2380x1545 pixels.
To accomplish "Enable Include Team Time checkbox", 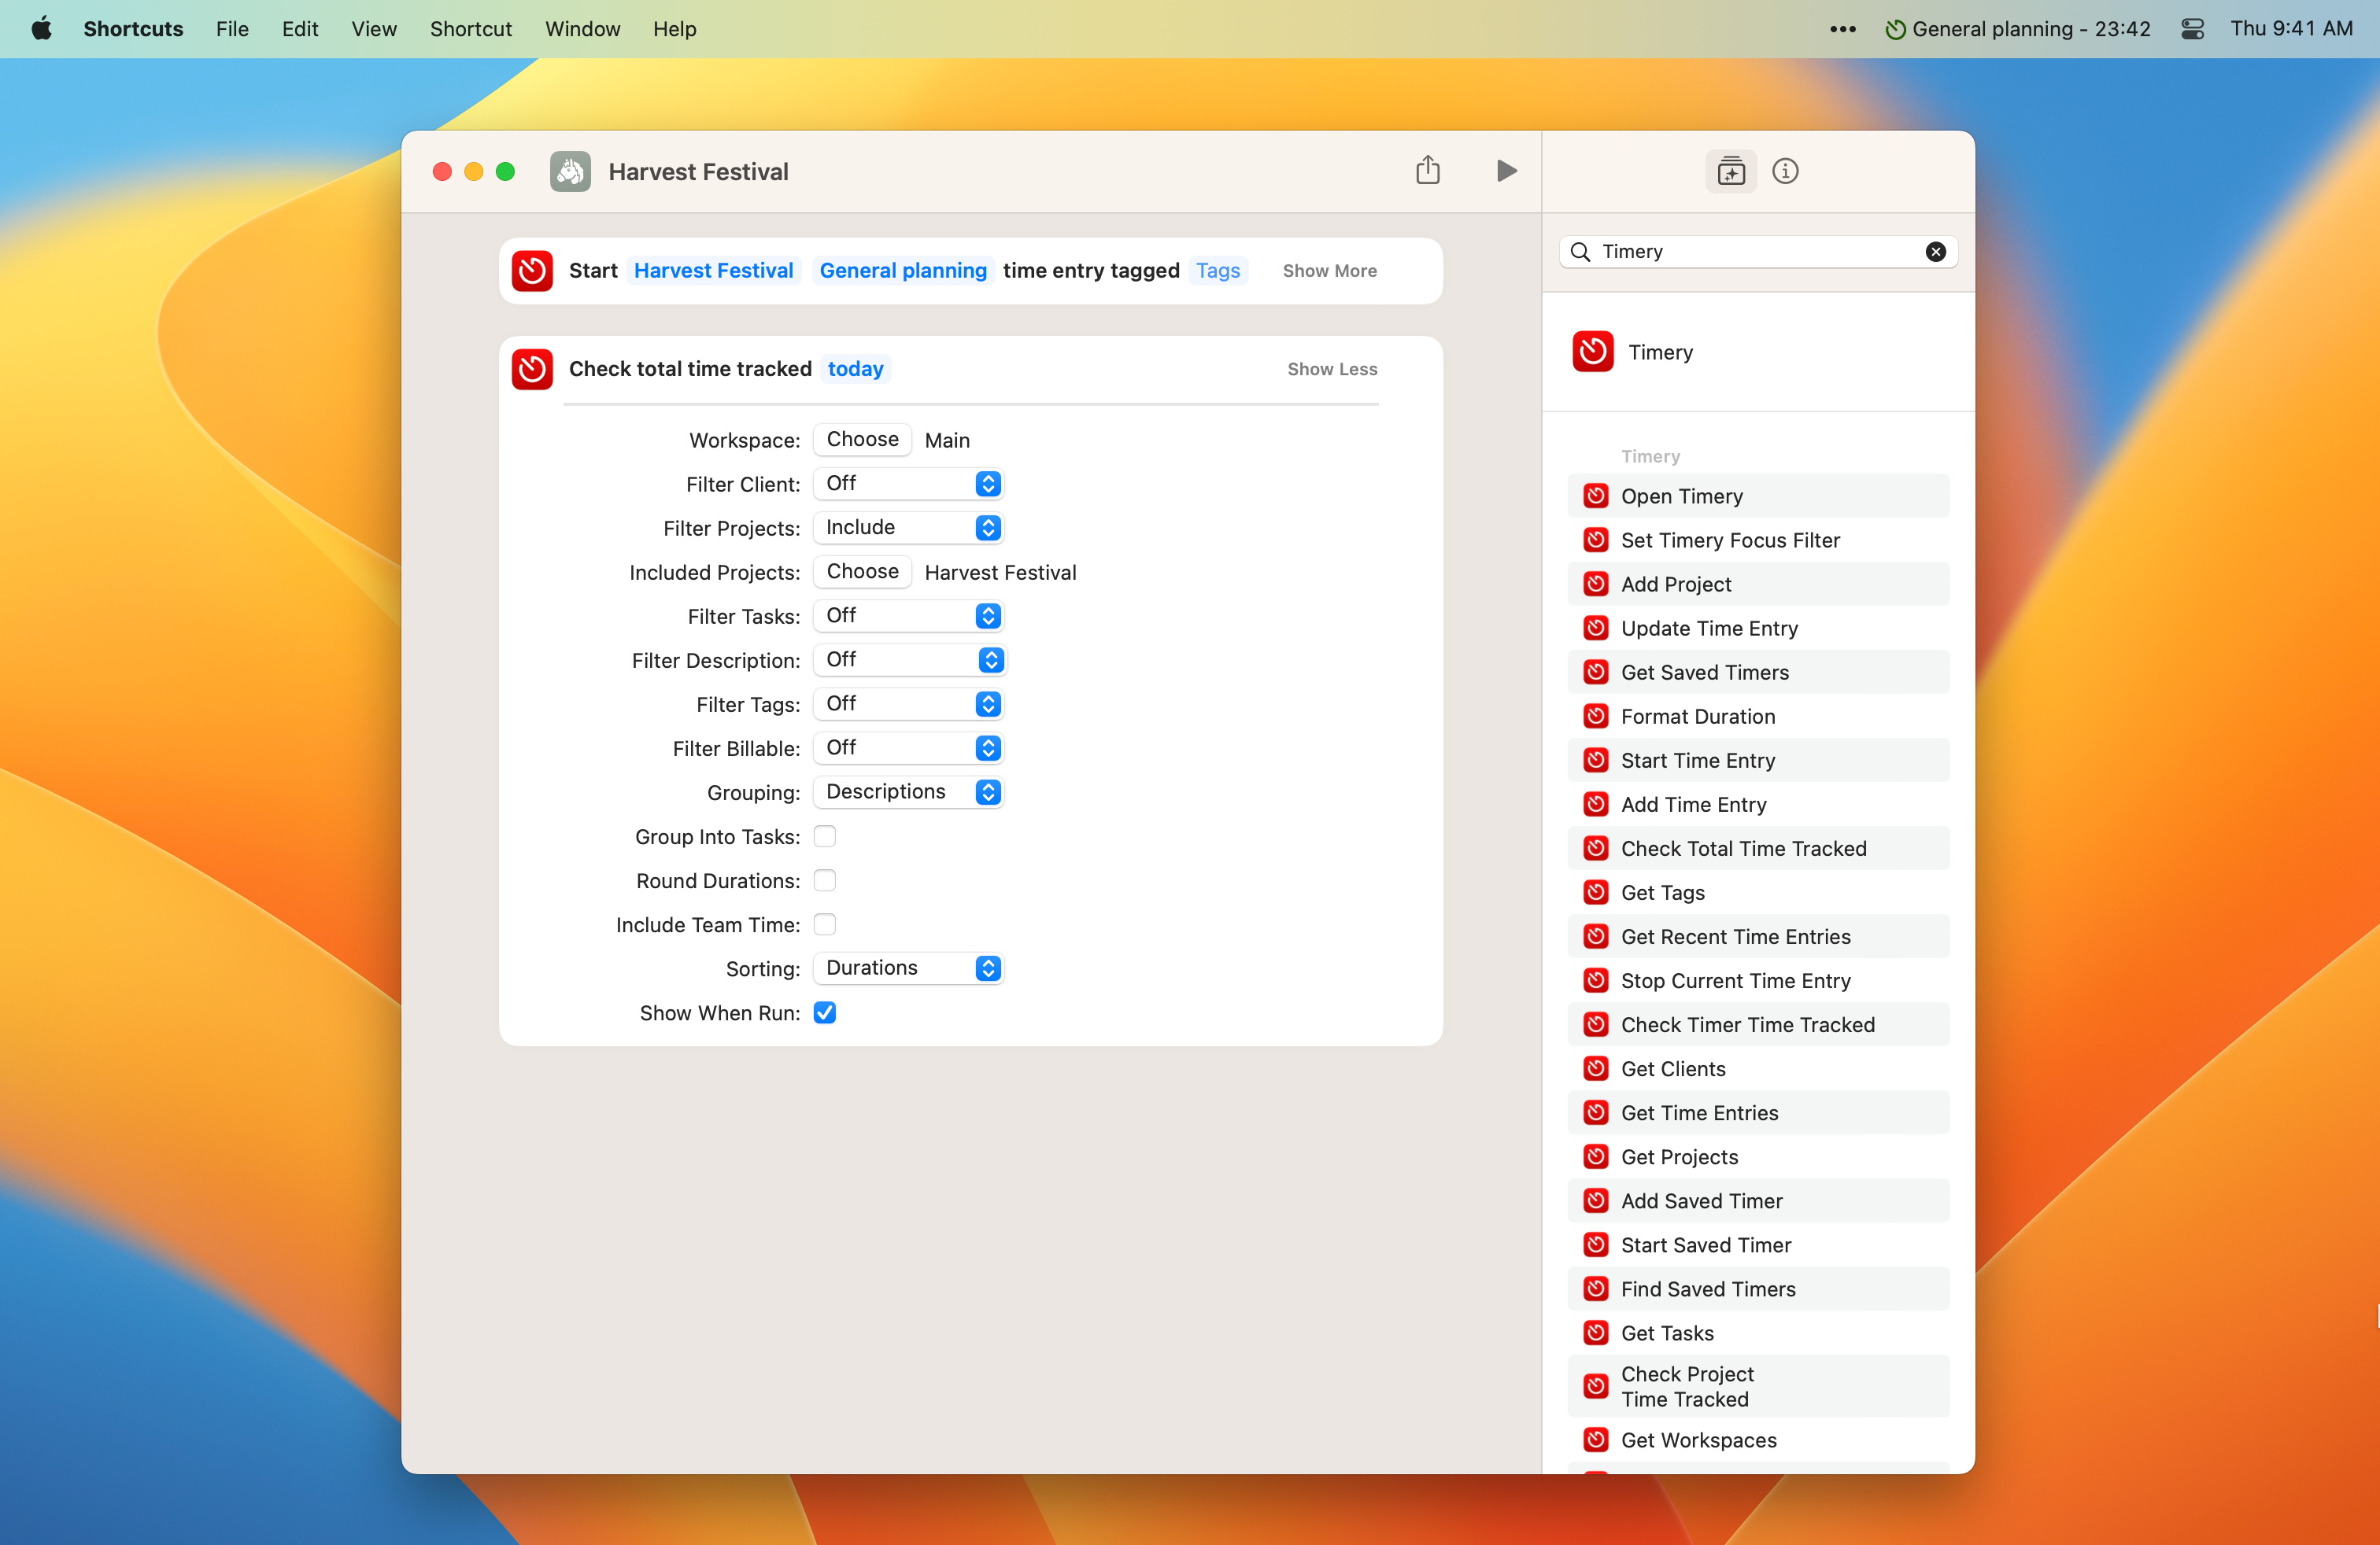I will [824, 924].
